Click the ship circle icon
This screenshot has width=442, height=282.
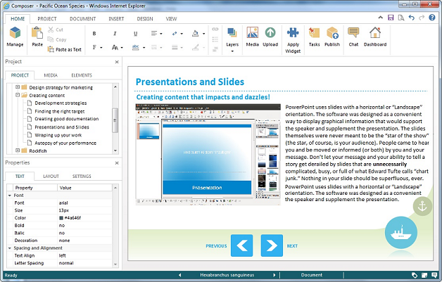(x=401, y=232)
